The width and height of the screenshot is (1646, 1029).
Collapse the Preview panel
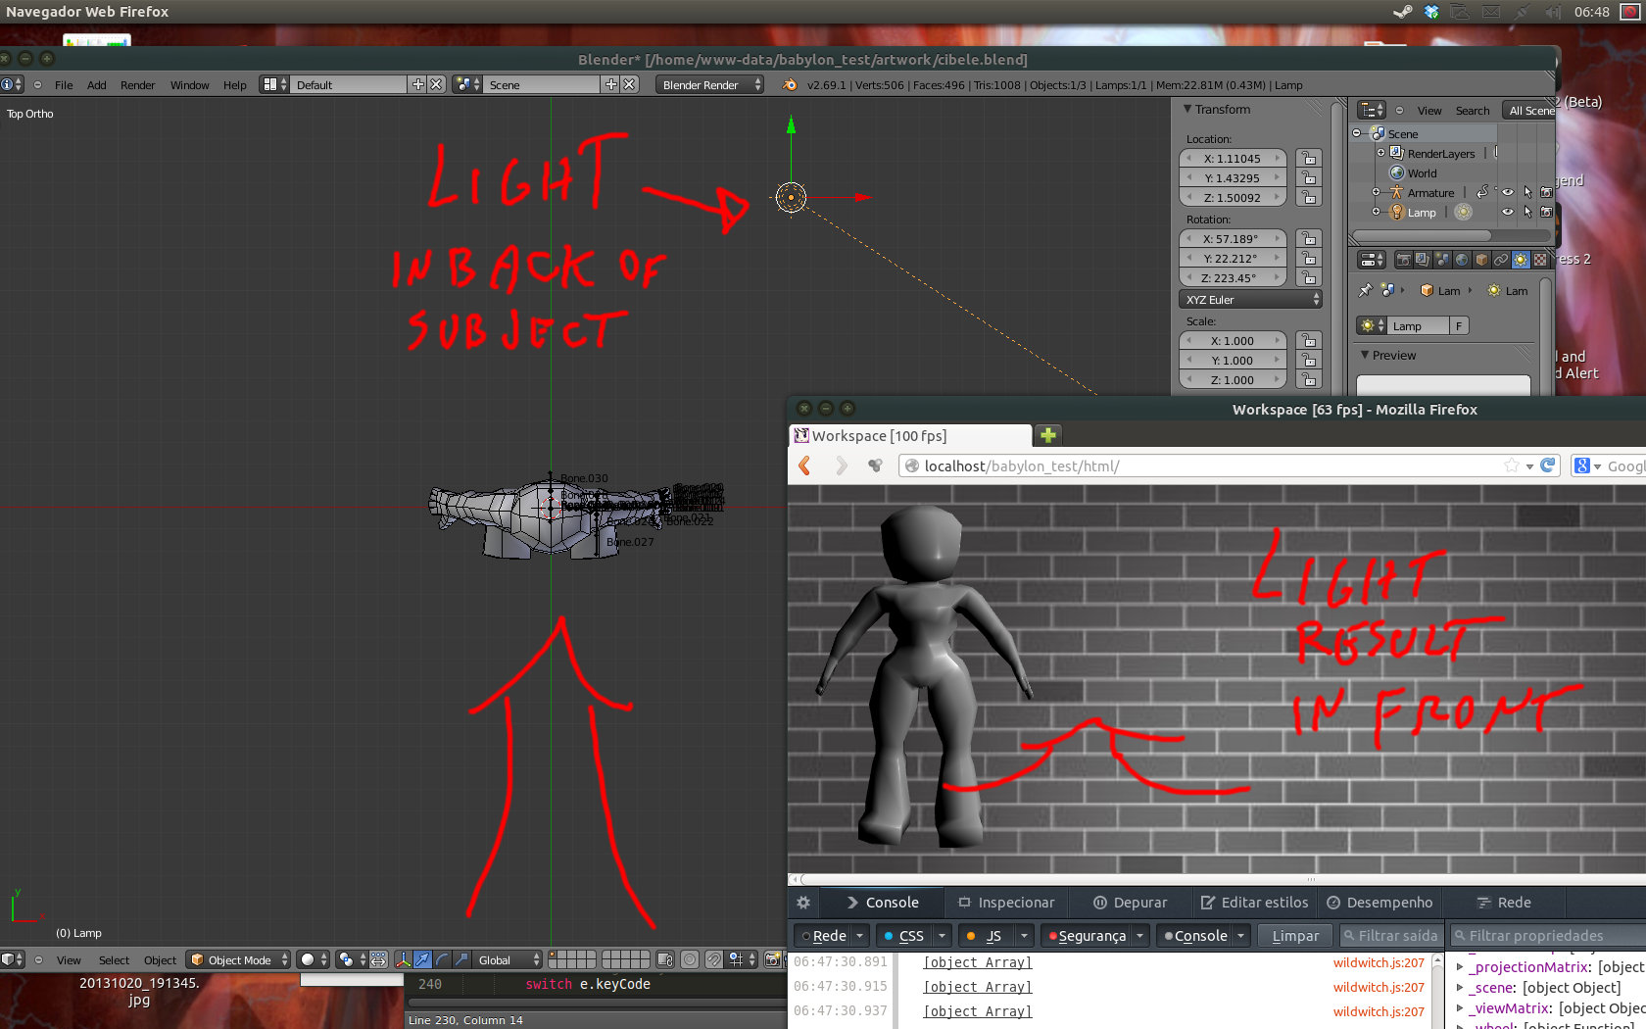(x=1365, y=355)
